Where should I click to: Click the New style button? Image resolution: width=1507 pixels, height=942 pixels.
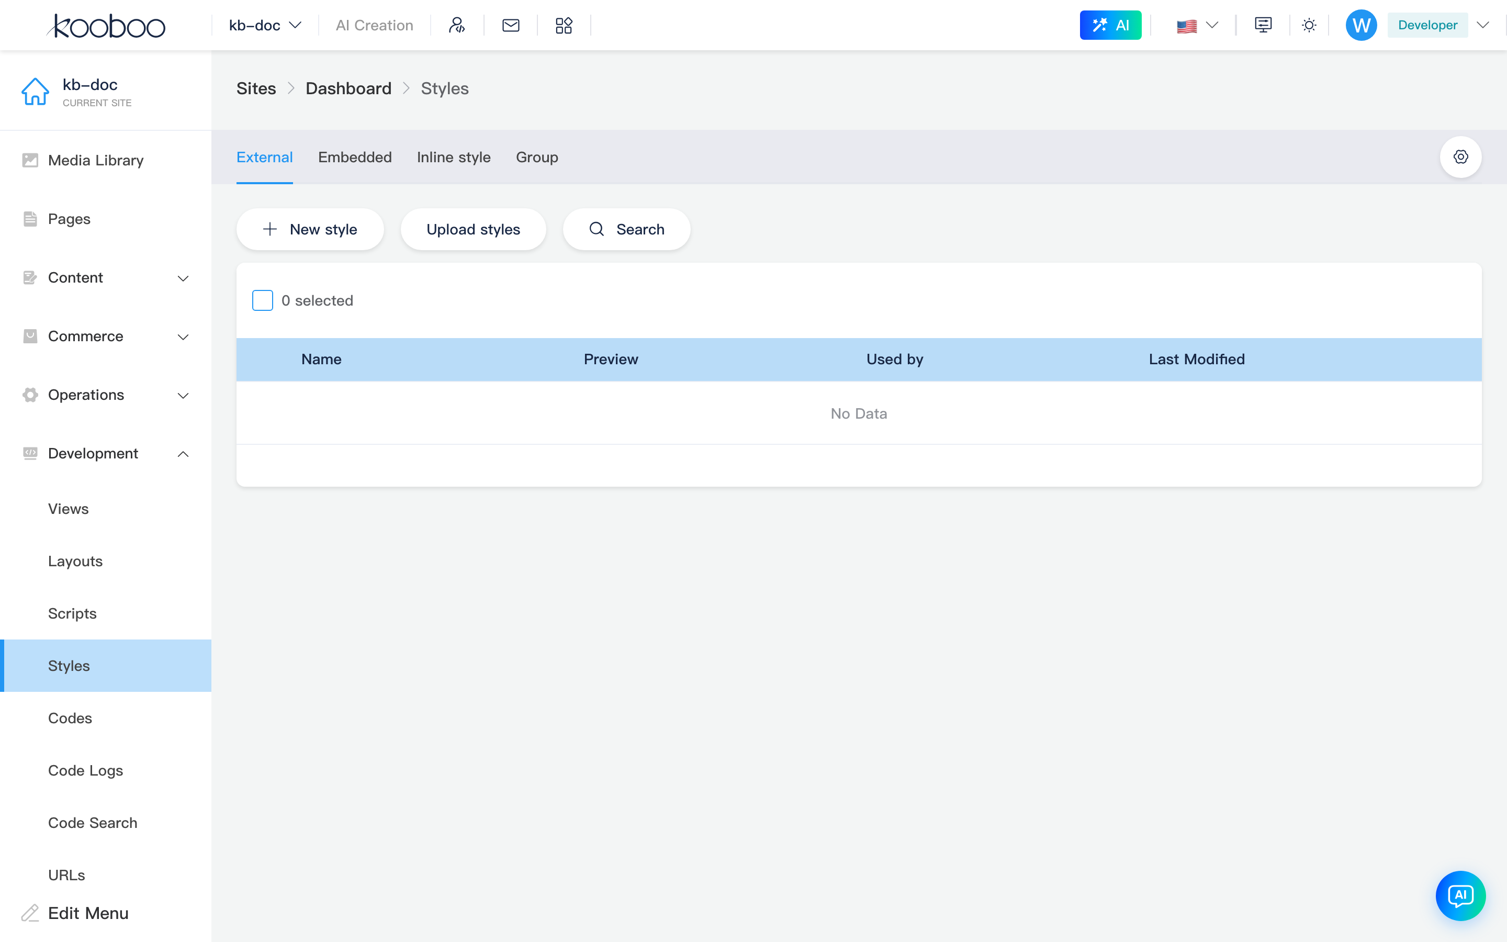(310, 229)
